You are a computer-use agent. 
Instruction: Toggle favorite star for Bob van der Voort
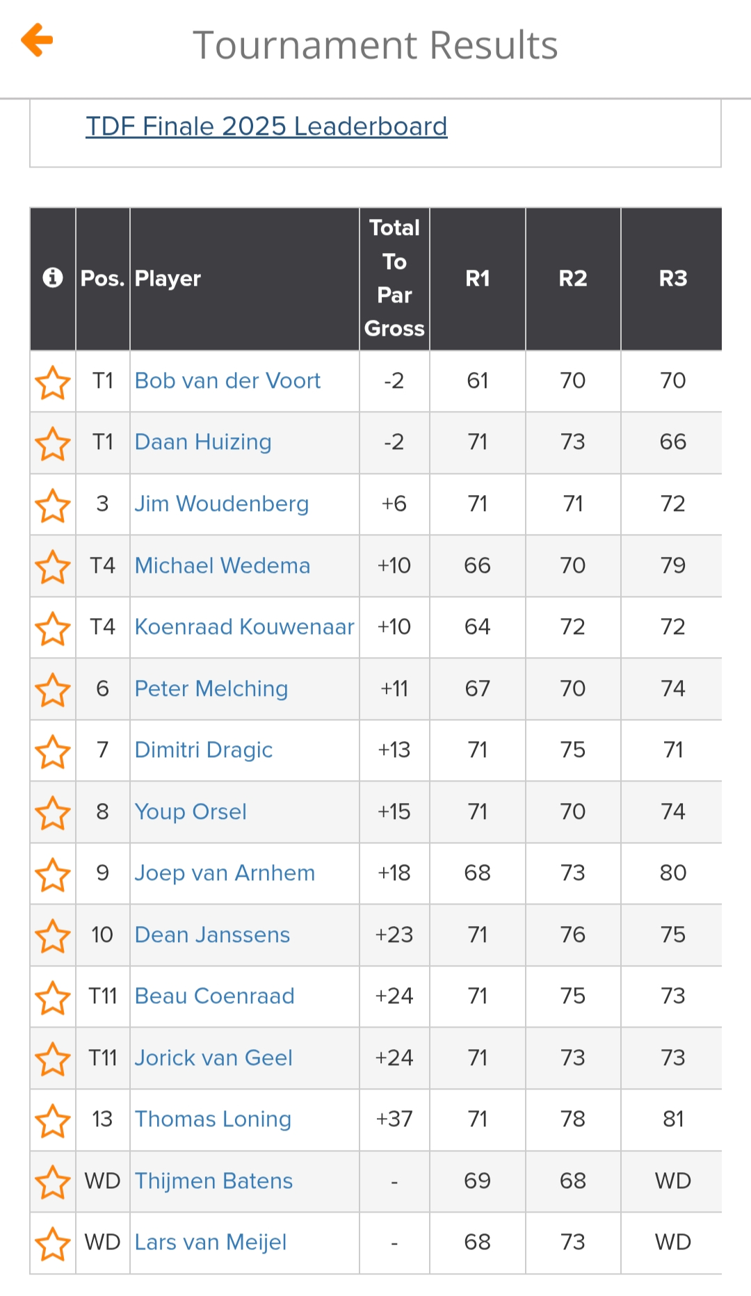[53, 382]
